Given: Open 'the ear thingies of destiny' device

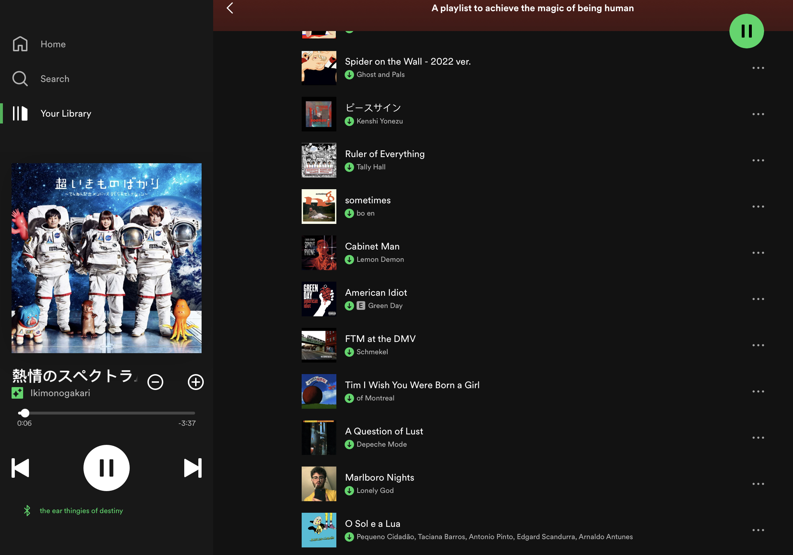Looking at the screenshot, I should coord(81,511).
